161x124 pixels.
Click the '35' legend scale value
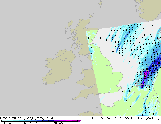pos(61,123)
